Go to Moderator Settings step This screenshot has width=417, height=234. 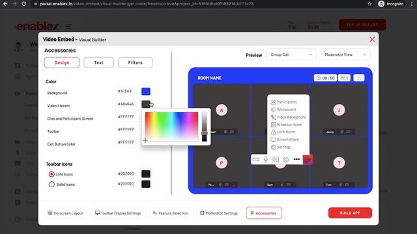point(219,213)
